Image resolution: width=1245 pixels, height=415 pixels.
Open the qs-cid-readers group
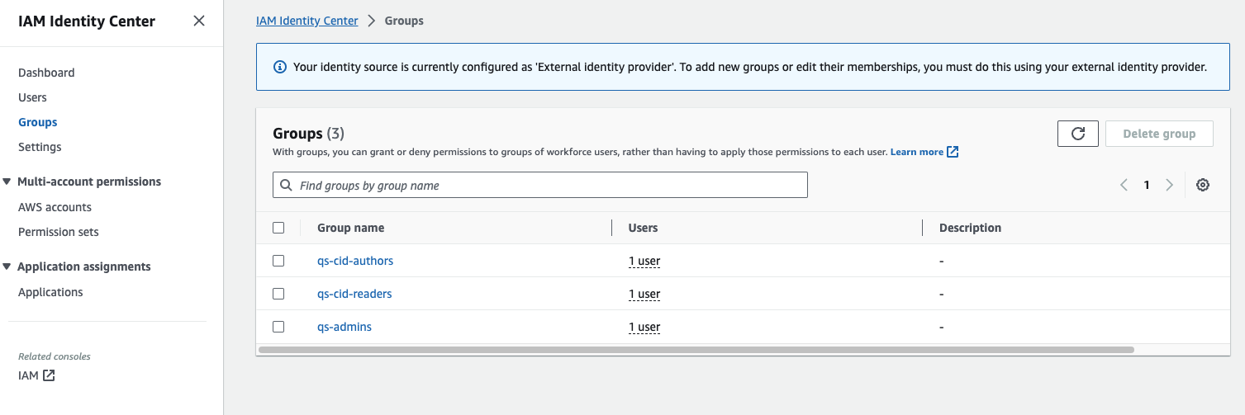point(354,294)
